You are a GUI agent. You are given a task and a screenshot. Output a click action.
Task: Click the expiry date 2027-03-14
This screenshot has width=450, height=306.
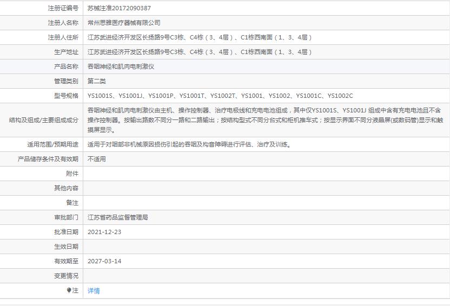104,261
